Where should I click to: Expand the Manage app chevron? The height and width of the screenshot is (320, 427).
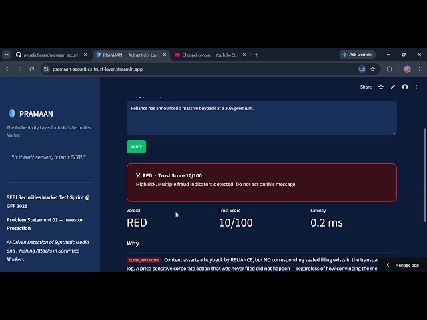click(x=388, y=265)
